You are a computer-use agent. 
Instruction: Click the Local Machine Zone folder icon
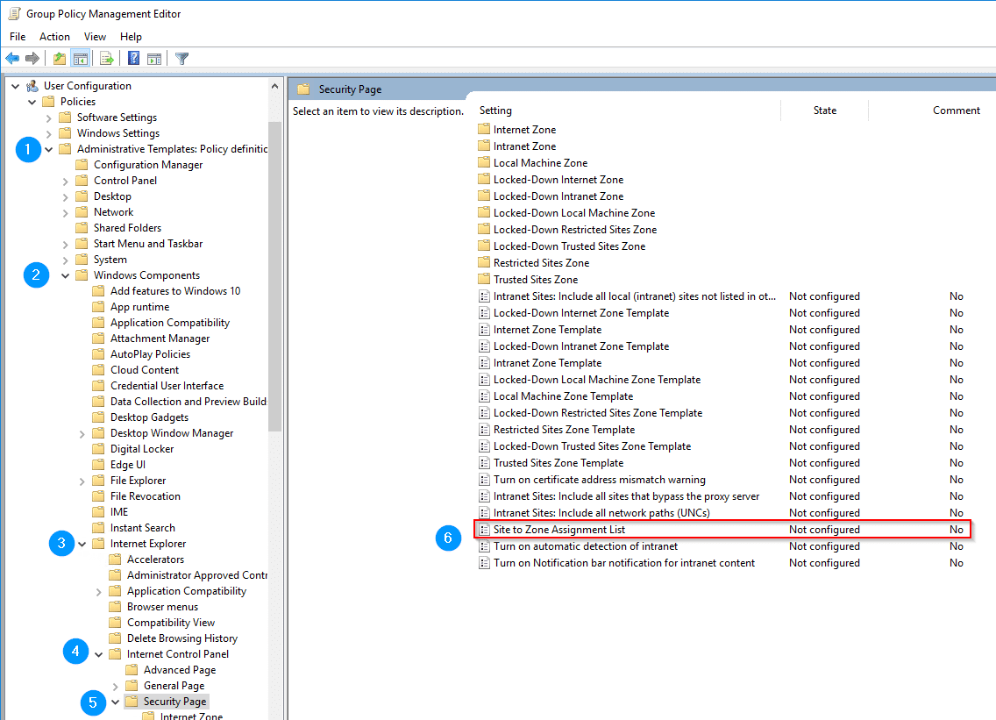(x=484, y=163)
